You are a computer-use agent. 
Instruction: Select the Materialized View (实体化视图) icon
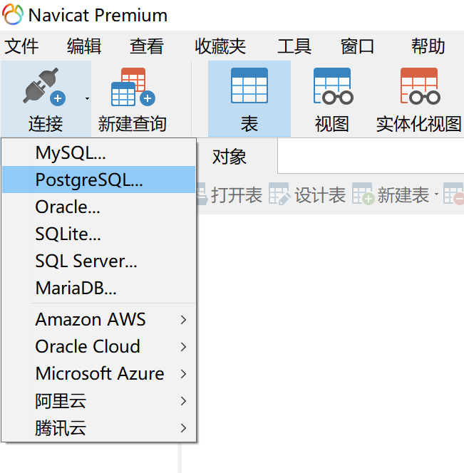pyautogui.click(x=421, y=86)
